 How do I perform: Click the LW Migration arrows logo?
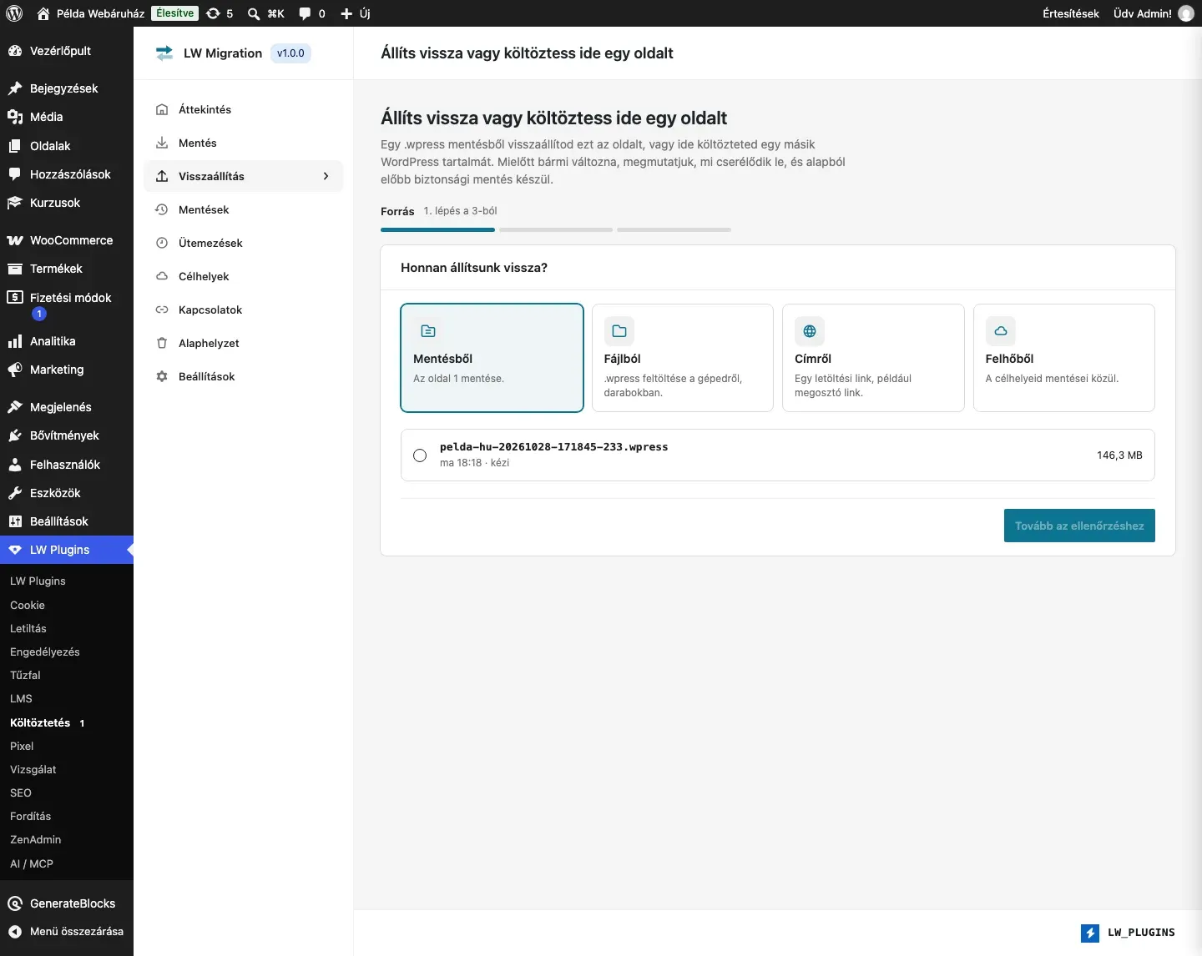164,53
